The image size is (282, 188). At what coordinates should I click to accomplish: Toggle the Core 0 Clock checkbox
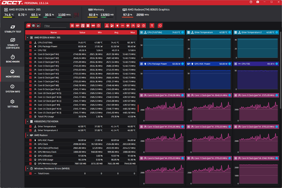coord(30,54)
